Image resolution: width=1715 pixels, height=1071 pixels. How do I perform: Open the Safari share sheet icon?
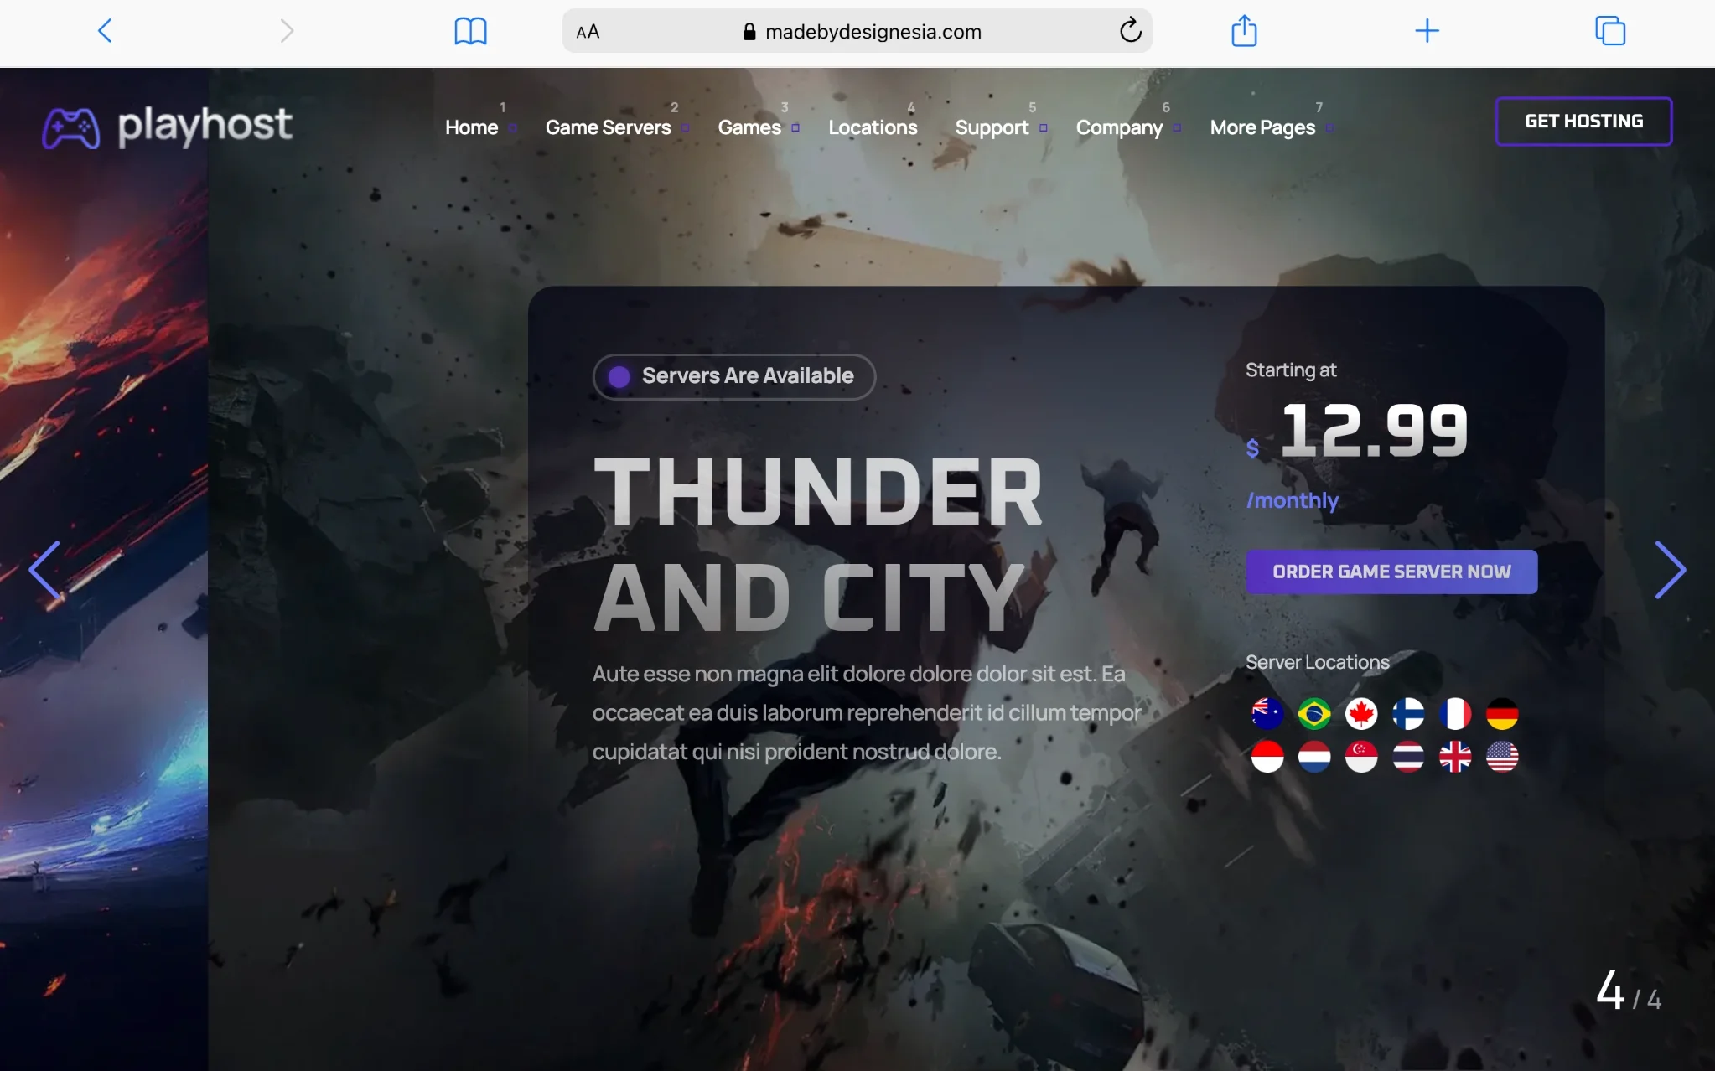pos(1244,31)
